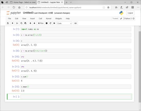Click the x.sum() input cell
Screen dimensions: 141x111
pos(76,77)
